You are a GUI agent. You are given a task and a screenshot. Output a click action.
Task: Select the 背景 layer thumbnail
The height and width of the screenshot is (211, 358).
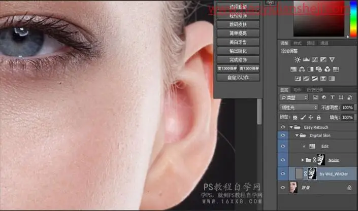pyautogui.click(x=294, y=188)
